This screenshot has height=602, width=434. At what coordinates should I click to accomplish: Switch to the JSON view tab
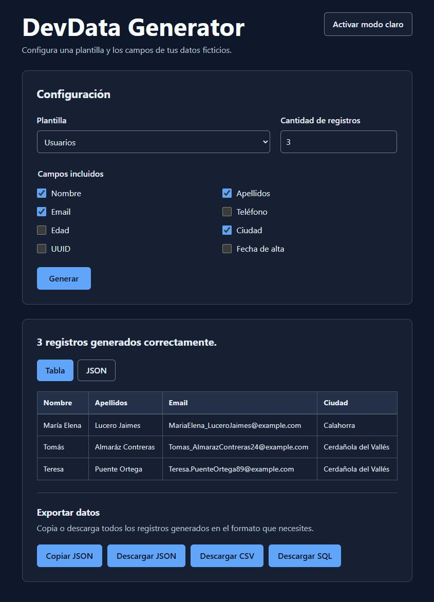[97, 370]
